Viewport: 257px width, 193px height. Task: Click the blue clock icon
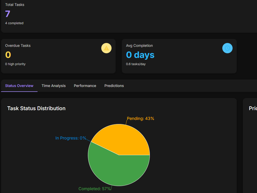click(x=227, y=48)
